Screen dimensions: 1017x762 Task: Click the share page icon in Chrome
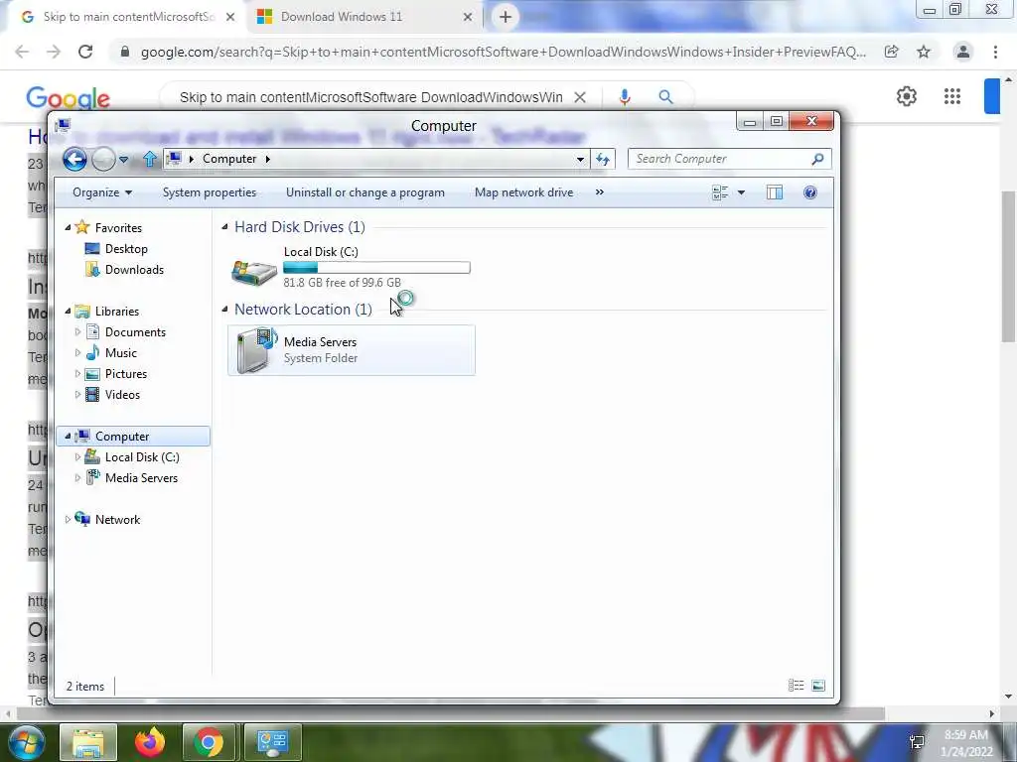[x=892, y=52]
